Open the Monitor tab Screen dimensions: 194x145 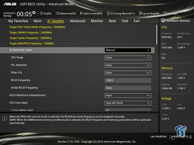coord(97,21)
